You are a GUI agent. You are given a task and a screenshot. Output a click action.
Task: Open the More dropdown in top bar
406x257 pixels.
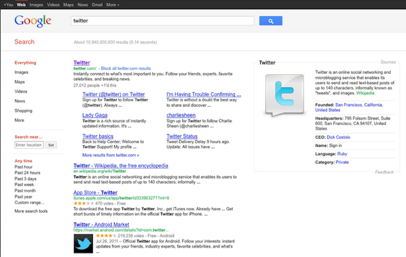[113, 4]
